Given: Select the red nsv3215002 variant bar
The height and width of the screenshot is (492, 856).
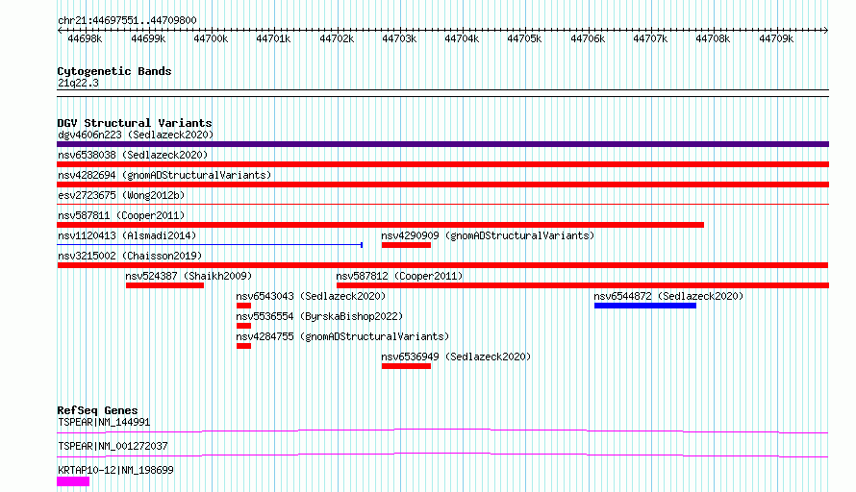Looking at the screenshot, I should (x=442, y=265).
